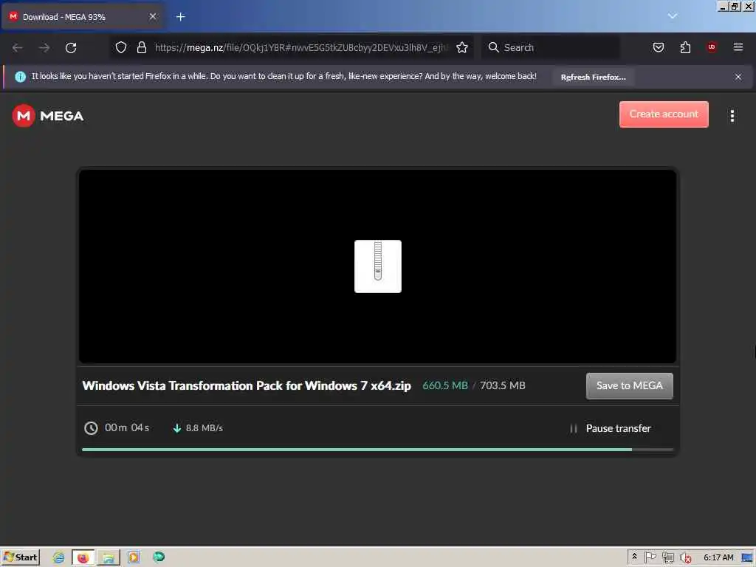
Task: Click Show desktop icon at taskbar end
Action: 748,558
